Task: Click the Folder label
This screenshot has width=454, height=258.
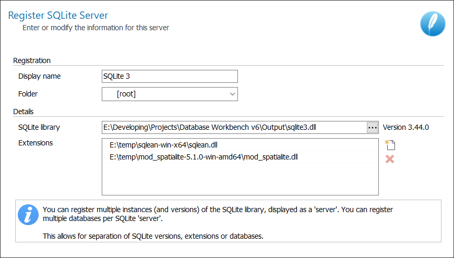Action: tap(28, 94)
